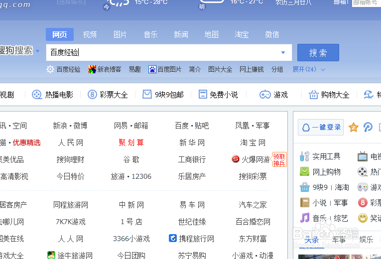Click the brown book icon beside 小说

(x=304, y=202)
